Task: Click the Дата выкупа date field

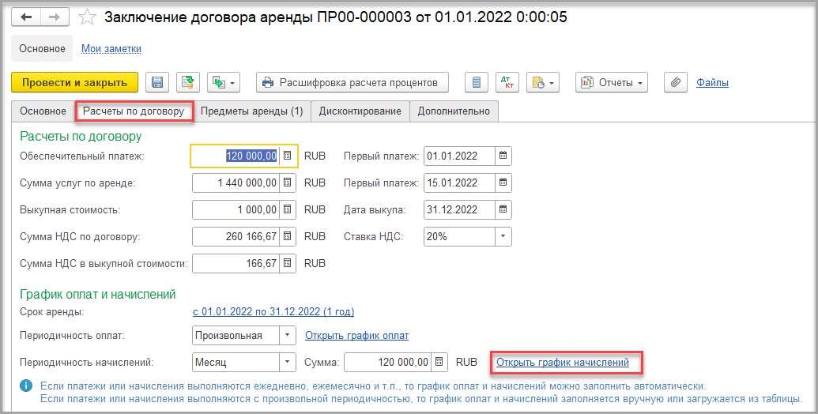Action: 459,209
